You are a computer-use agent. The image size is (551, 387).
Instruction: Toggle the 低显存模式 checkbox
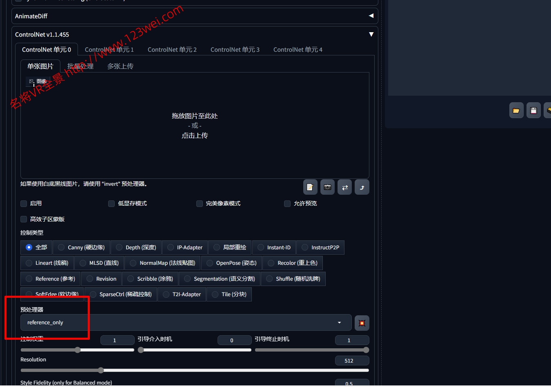[x=111, y=204]
